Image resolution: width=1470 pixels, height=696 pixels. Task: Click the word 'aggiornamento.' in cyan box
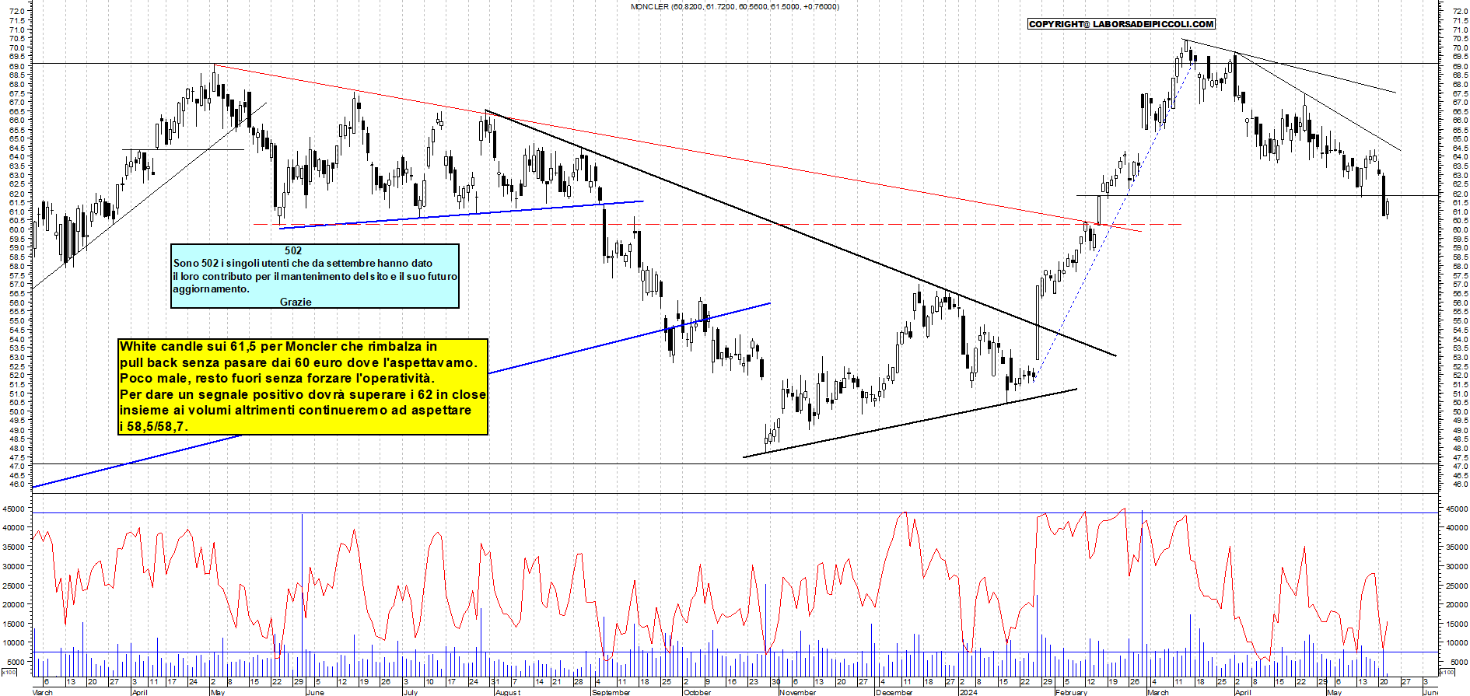pyautogui.click(x=212, y=289)
